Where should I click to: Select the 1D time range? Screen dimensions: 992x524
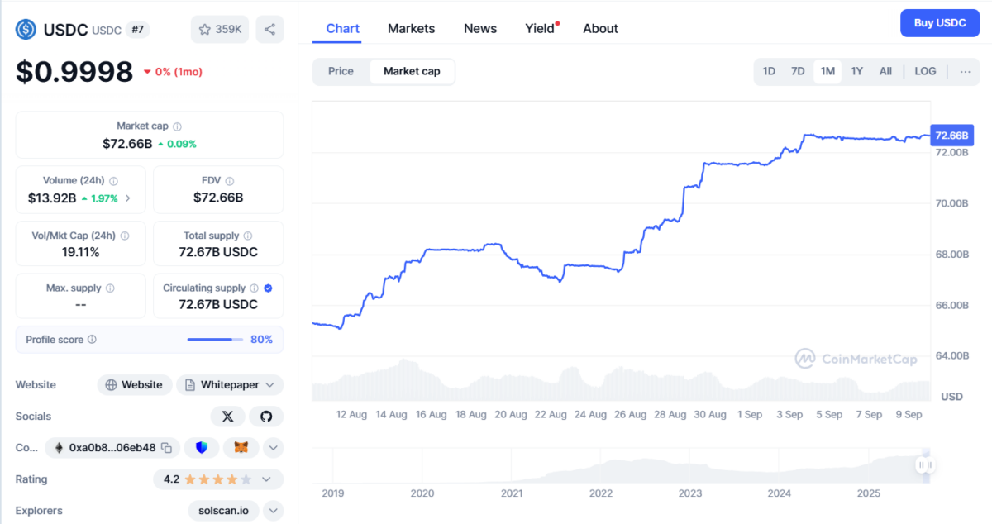(x=769, y=71)
